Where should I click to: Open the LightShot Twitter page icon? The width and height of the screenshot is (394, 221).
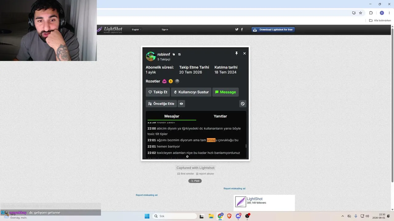click(x=237, y=29)
